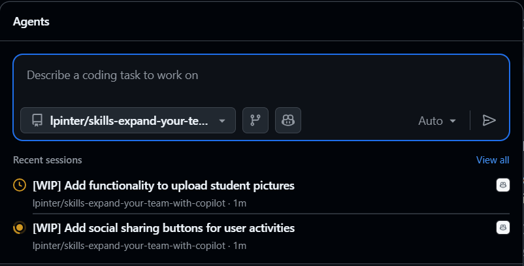This screenshot has width=524, height=266.
Task: Click the in-progress status icon for social sharing session
Action: point(20,228)
